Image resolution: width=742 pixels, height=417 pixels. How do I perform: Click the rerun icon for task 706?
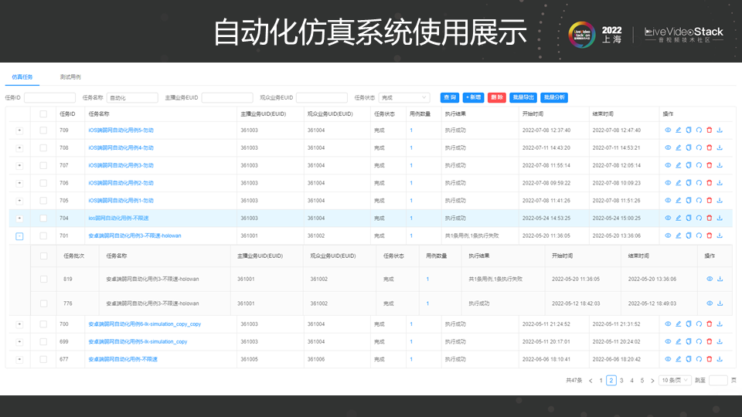(x=699, y=182)
